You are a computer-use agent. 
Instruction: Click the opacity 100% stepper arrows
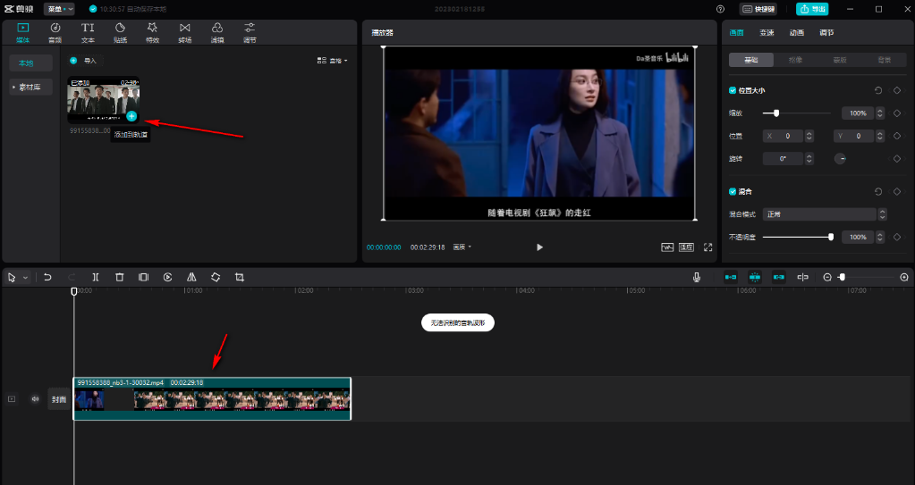click(x=880, y=237)
